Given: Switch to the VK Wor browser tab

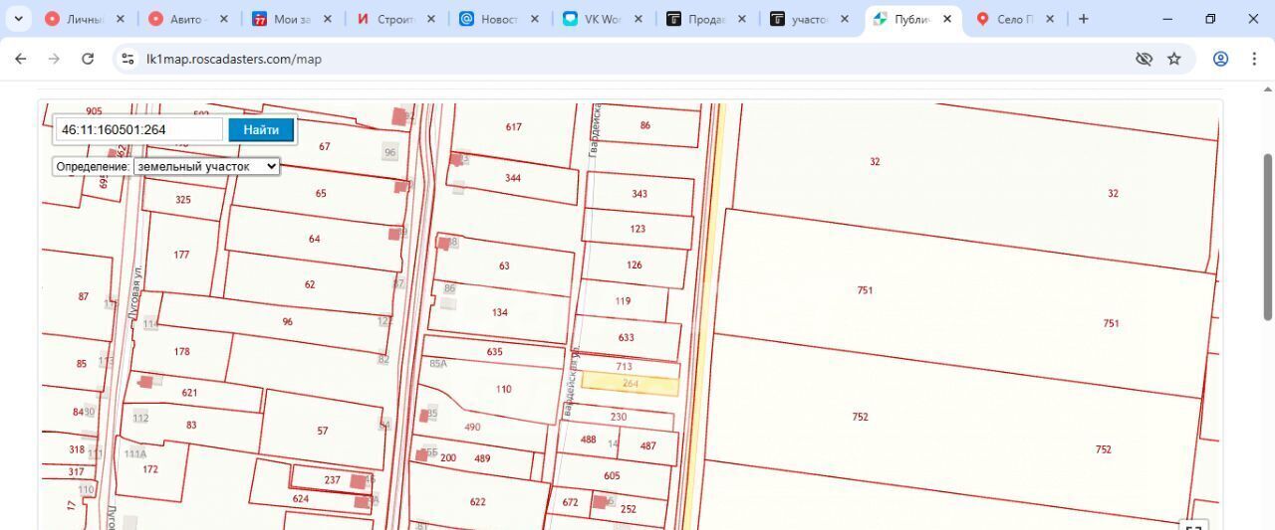Looking at the screenshot, I should pos(604,19).
